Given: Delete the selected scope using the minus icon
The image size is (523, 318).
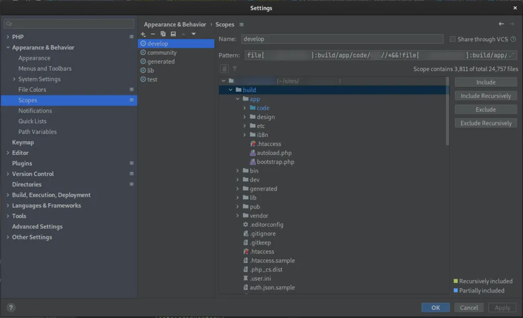Looking at the screenshot, I should [x=152, y=34].
